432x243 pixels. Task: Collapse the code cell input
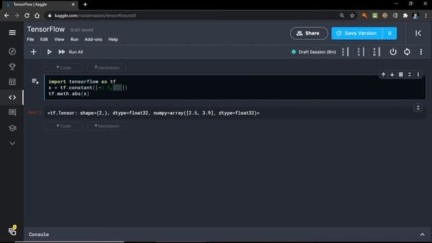[410, 75]
